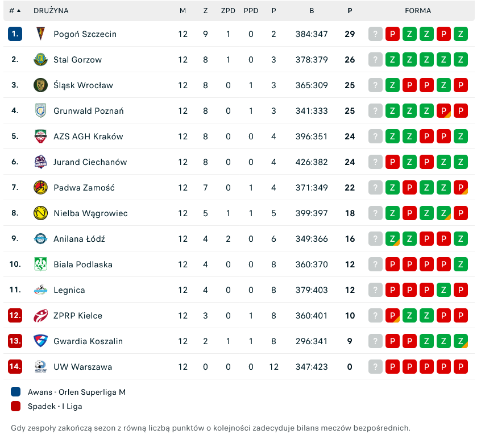The height and width of the screenshot is (434, 481).
Task: Click the Gwardia Koszalin team logo
Action: (x=40, y=341)
